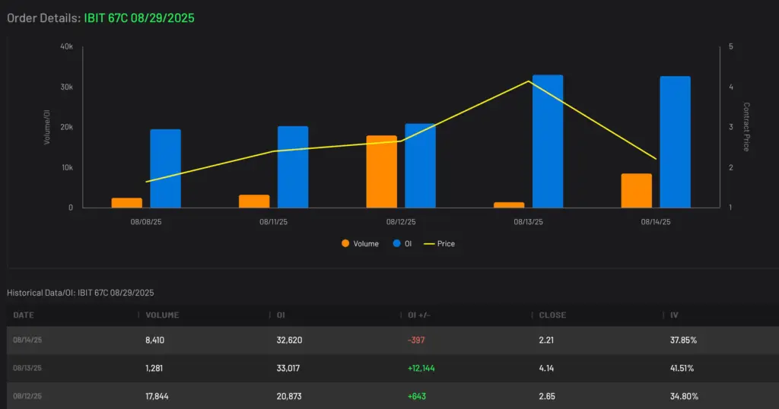Click close price 2.21

546,340
